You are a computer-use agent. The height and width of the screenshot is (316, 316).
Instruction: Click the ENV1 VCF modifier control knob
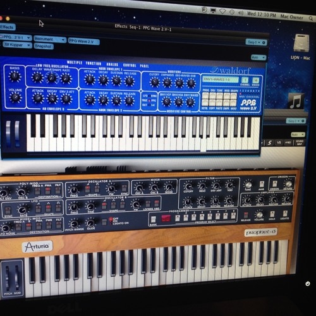(x=166, y=102)
